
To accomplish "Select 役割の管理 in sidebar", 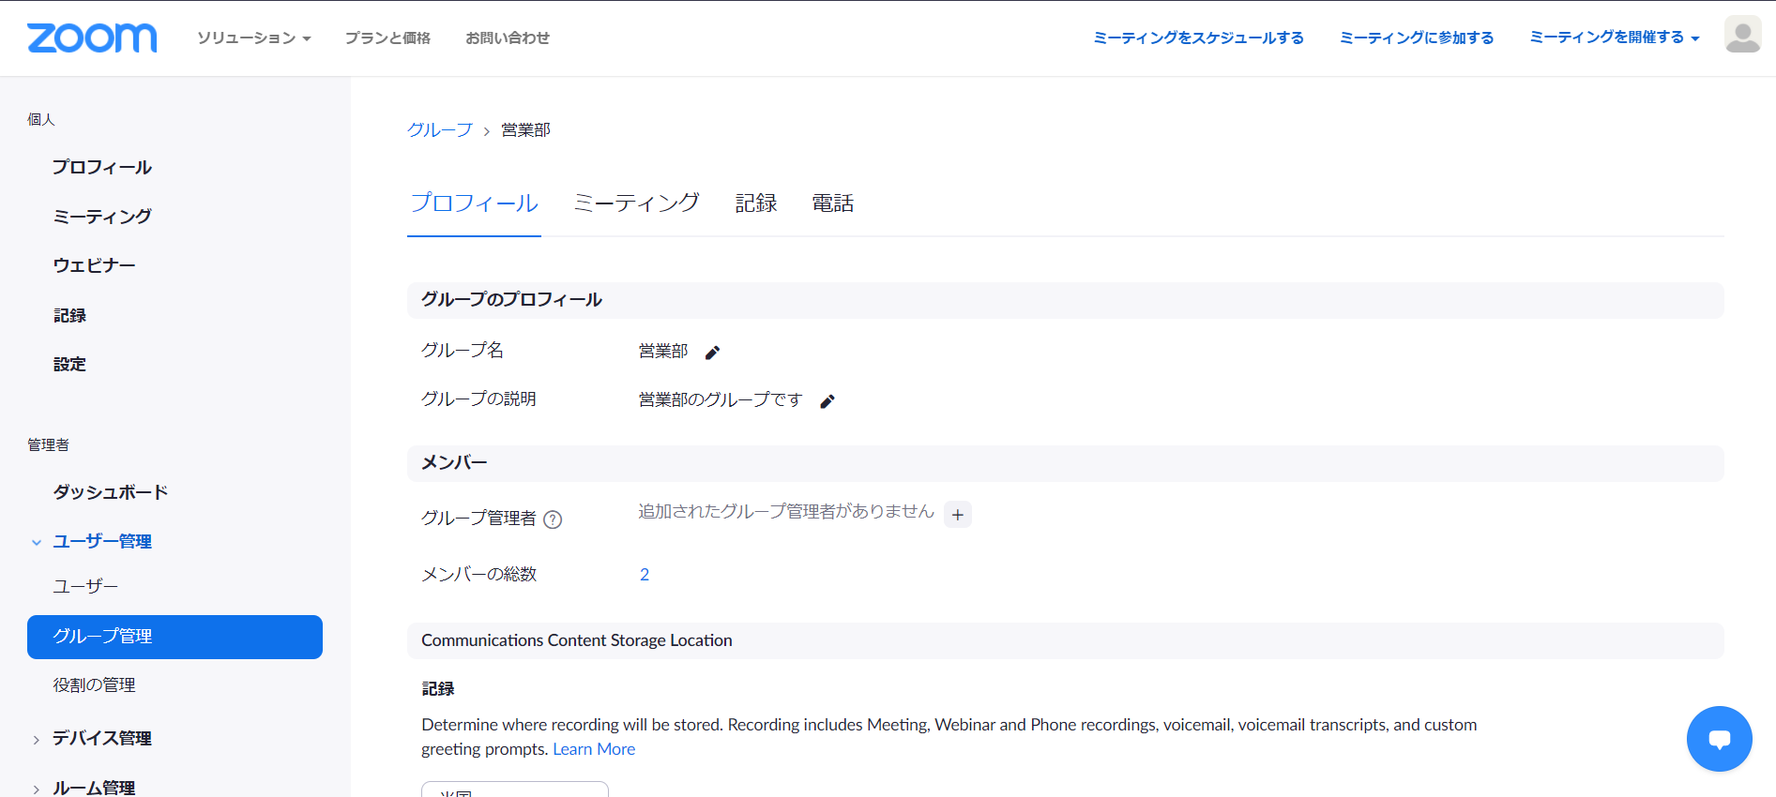I will tap(94, 685).
